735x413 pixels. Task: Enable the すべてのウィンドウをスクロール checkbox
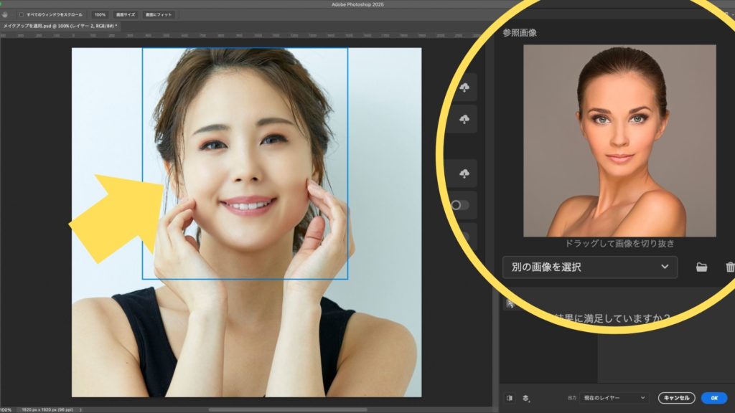[x=22, y=14]
